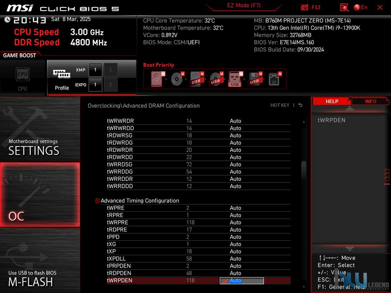Enable XMP profile 2

click(111, 70)
